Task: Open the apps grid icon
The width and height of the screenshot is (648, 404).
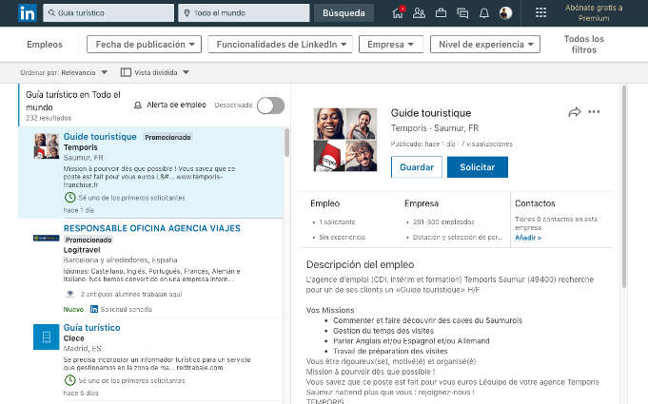Action: (x=540, y=13)
